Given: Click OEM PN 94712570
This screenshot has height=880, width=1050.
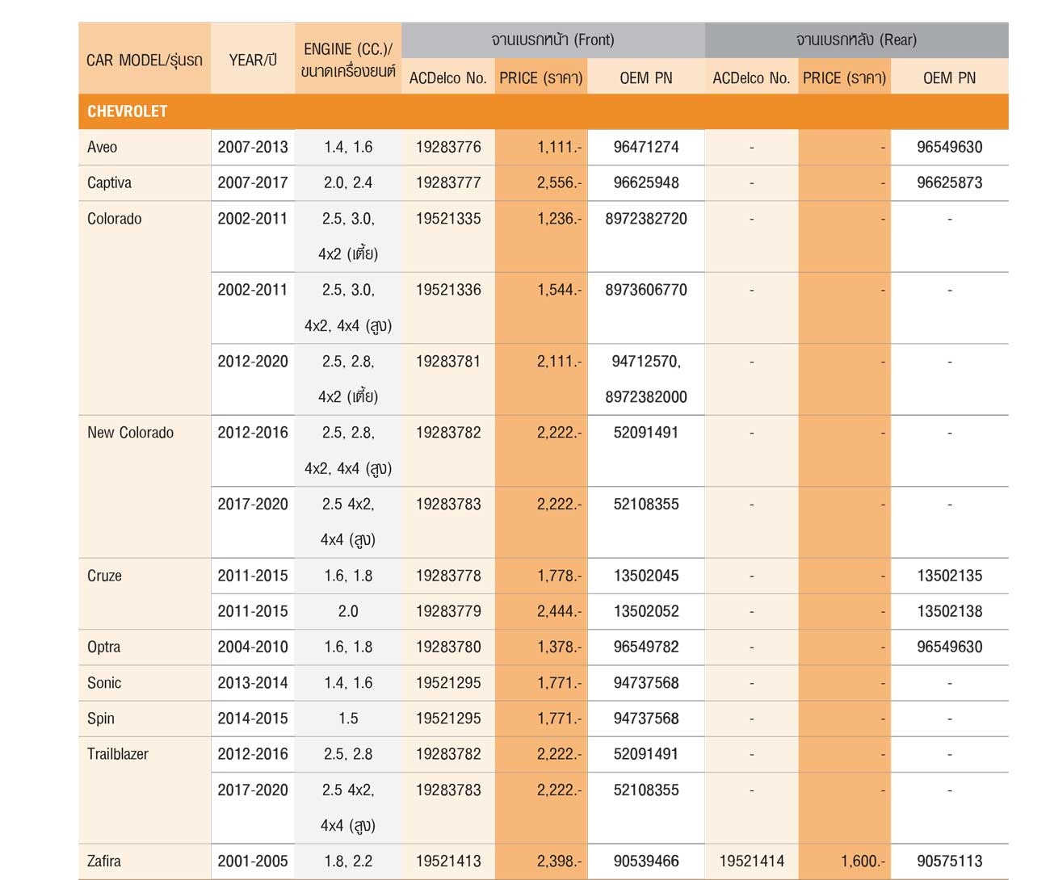Looking at the screenshot, I should coord(645,362).
